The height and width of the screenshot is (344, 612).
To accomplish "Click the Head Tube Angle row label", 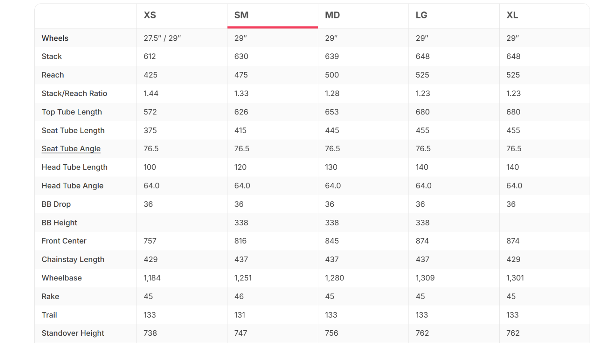I will [72, 186].
